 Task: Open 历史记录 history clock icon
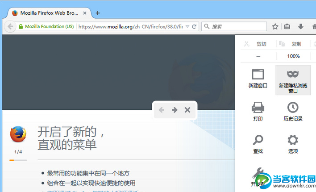(293, 107)
